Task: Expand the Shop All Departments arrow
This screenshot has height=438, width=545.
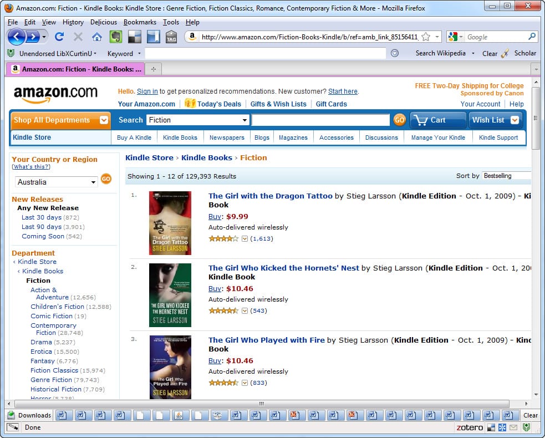Action: [104, 120]
